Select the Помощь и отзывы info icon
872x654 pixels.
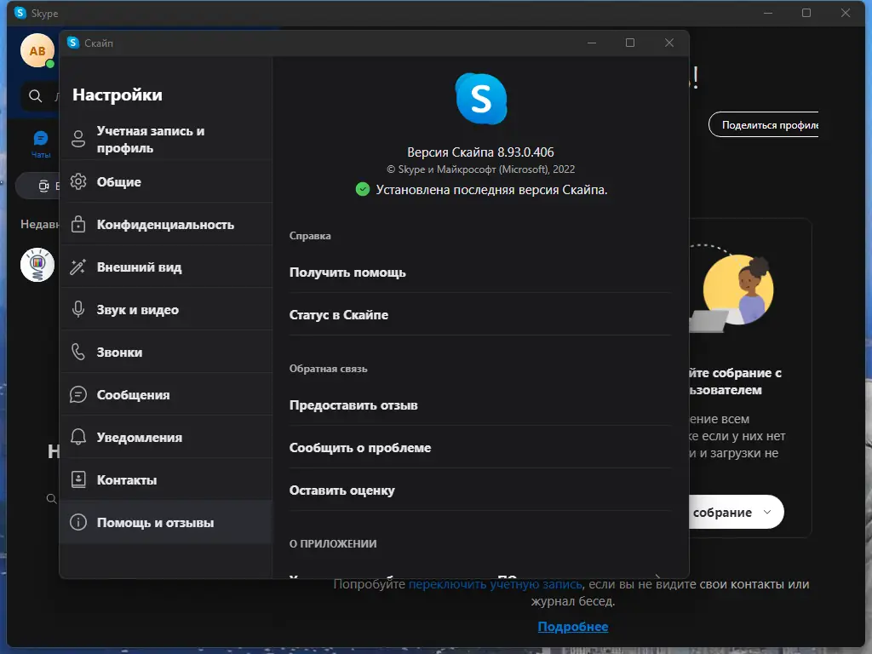pos(77,522)
